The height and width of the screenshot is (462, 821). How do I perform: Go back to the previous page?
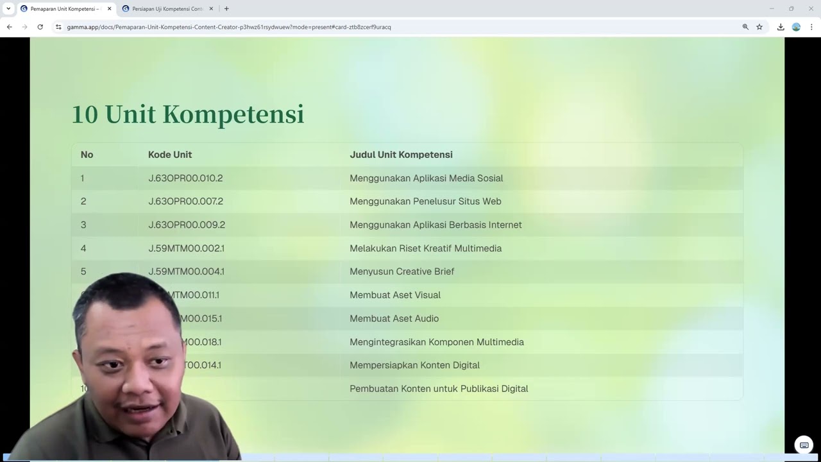tap(10, 27)
